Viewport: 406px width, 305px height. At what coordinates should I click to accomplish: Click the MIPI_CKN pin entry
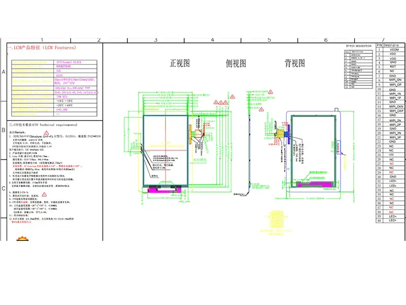(x=395, y=106)
